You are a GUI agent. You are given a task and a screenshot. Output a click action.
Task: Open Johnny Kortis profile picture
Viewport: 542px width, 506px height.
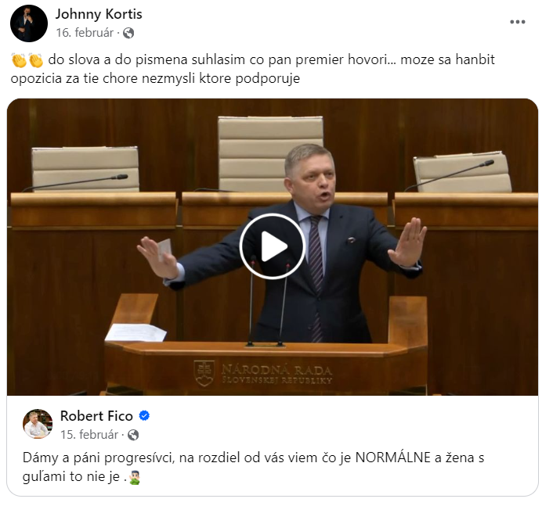[29, 23]
